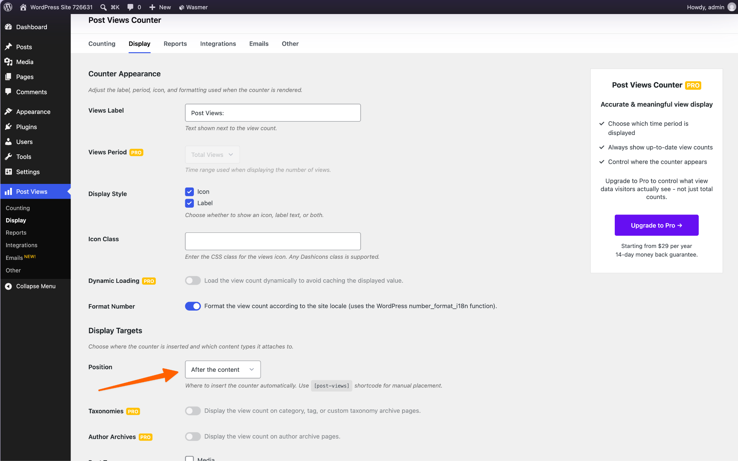Open Dashboard via its gauge icon
The width and height of the screenshot is (738, 461).
[8, 27]
